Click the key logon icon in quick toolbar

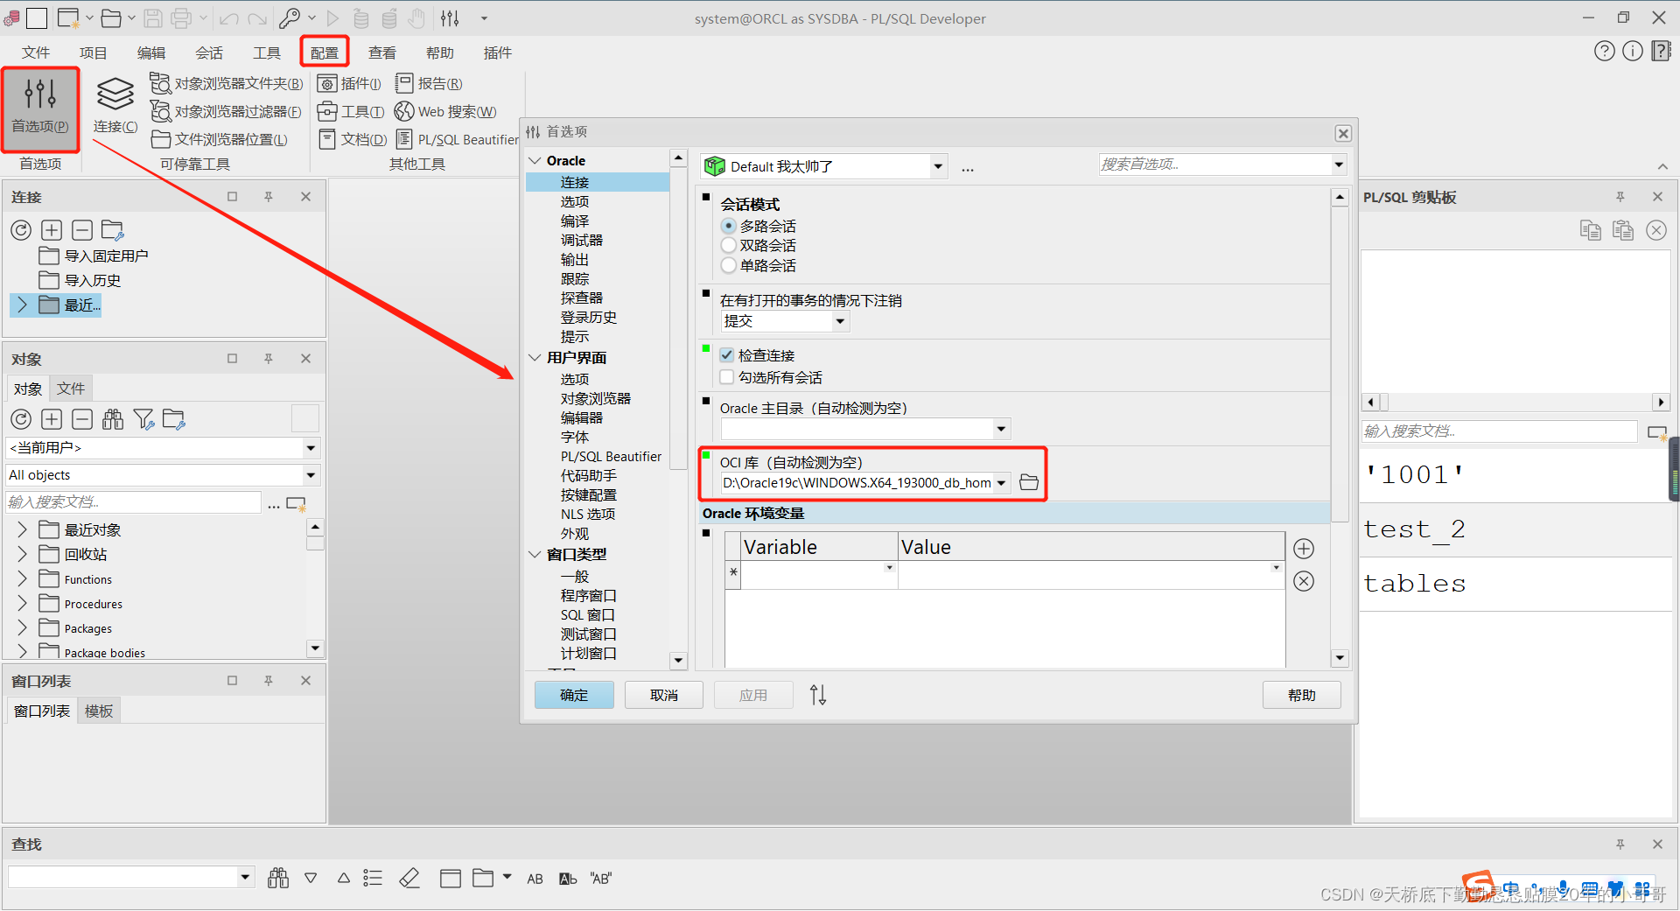tap(290, 18)
